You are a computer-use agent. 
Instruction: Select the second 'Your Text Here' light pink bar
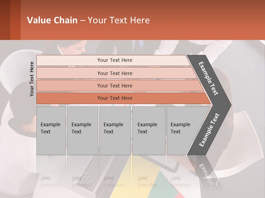(116, 73)
